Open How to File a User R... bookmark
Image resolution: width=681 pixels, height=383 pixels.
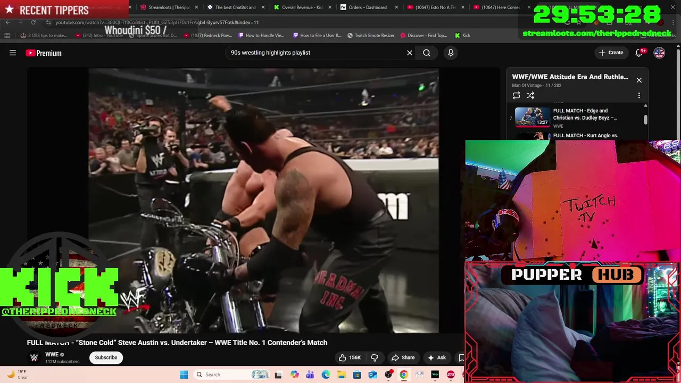[x=317, y=35]
